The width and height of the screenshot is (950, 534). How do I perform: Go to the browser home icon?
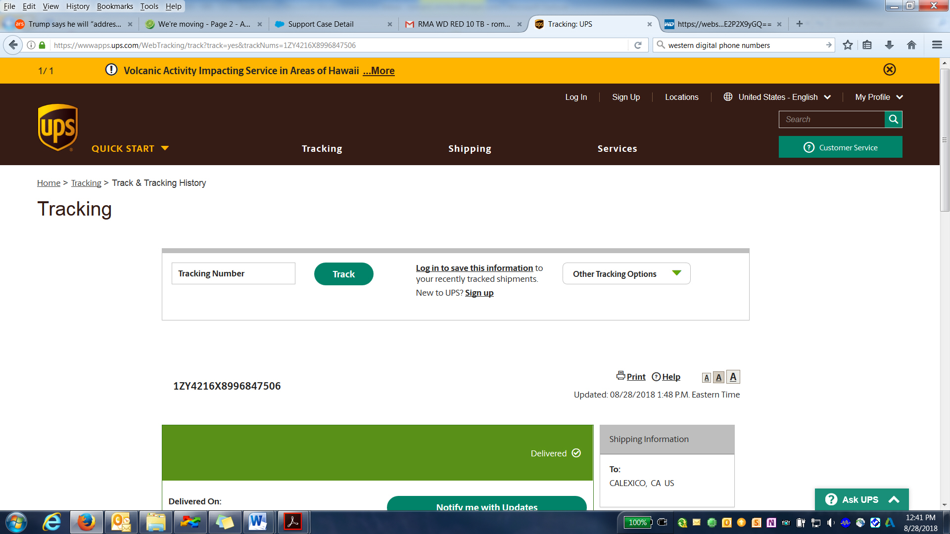[x=911, y=45]
